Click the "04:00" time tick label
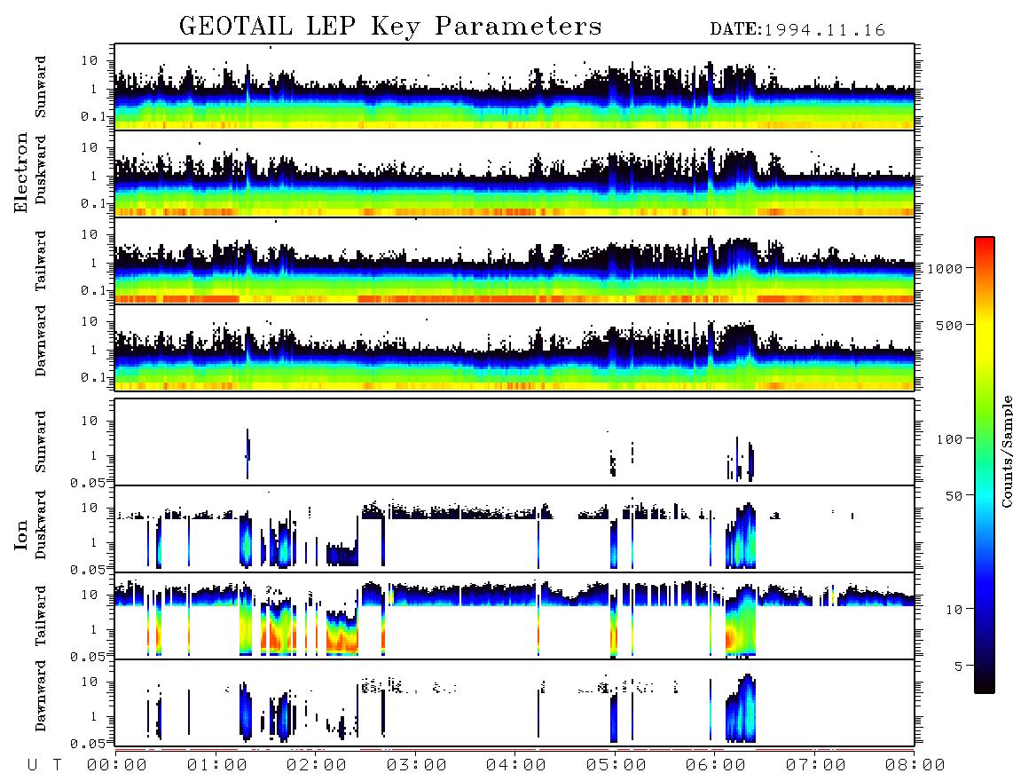 (516, 765)
